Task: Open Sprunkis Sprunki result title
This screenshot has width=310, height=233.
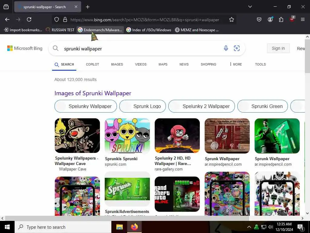Action: 121,159
